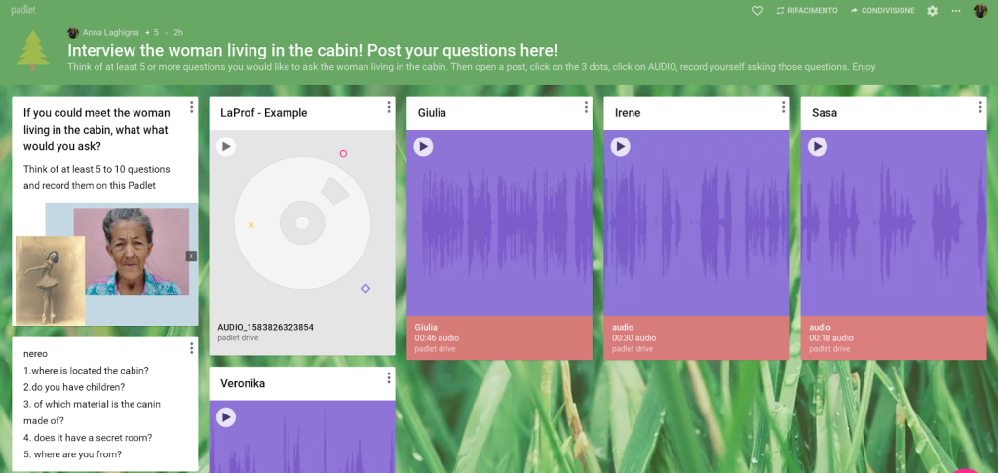This screenshot has height=473, width=998.
Task: Open Anna Laghigna's author profile link
Action: [109, 32]
